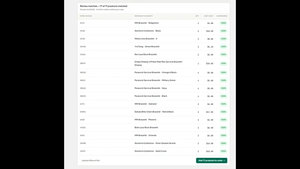Select MM Bracelet - Orlando product name
300x169 pixels.
point(145,135)
